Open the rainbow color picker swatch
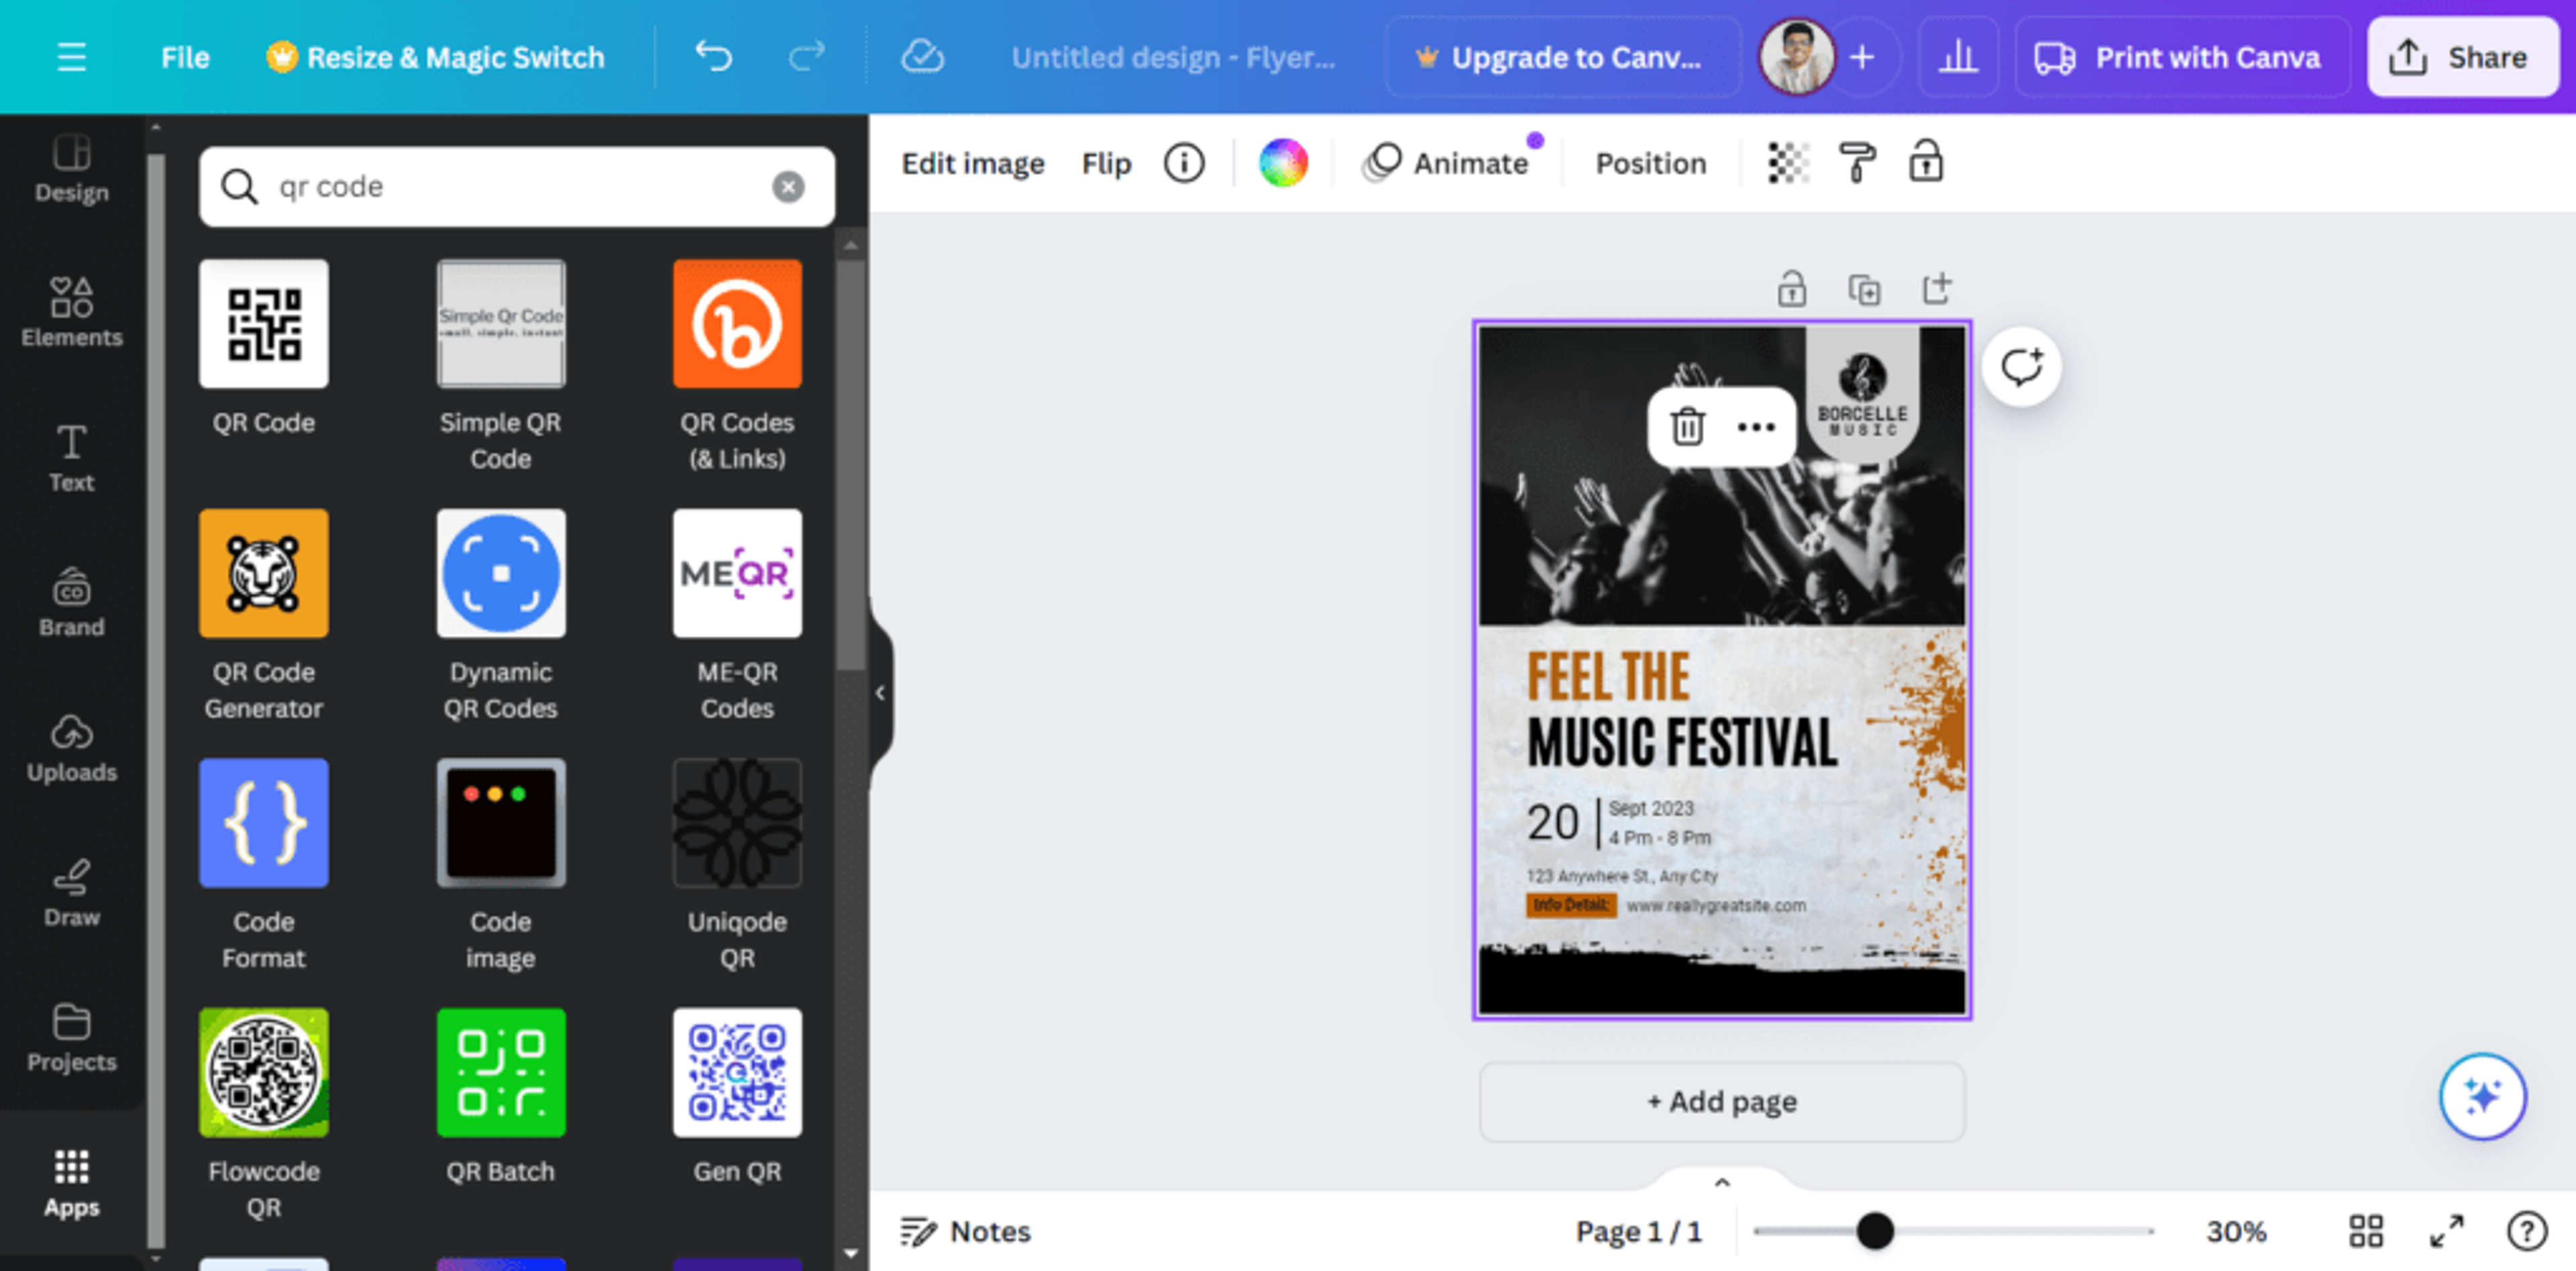 [x=1283, y=163]
